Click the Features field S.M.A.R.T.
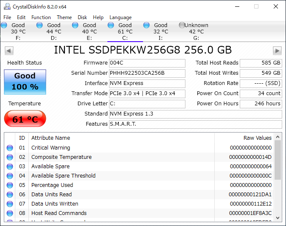Screen dimensions: 286x226 (x=196, y=124)
